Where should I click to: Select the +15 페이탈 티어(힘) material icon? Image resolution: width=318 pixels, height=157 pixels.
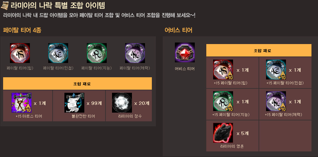[223, 70]
